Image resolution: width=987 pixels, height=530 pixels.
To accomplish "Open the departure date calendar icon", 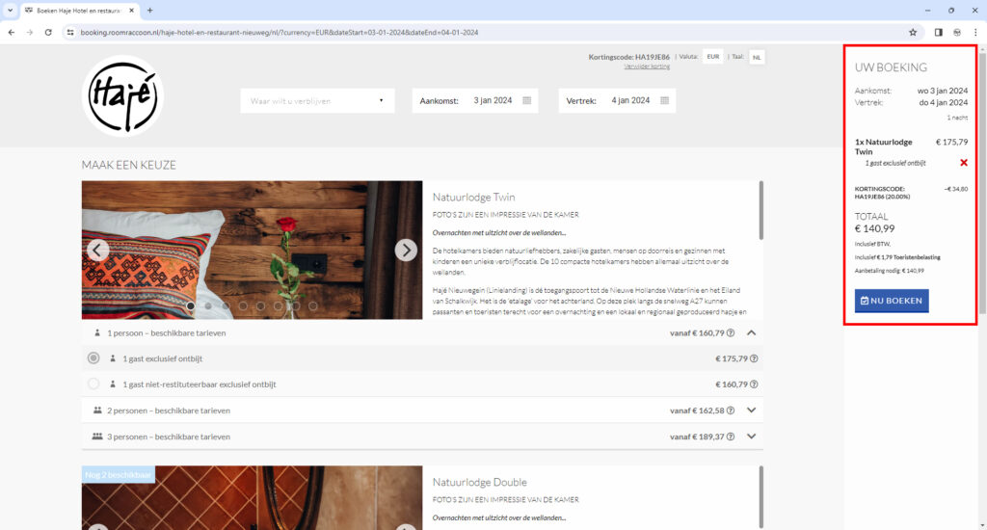I will 664,100.
